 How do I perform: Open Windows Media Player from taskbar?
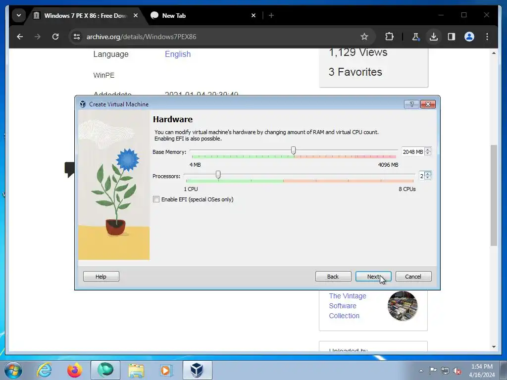pos(166,370)
